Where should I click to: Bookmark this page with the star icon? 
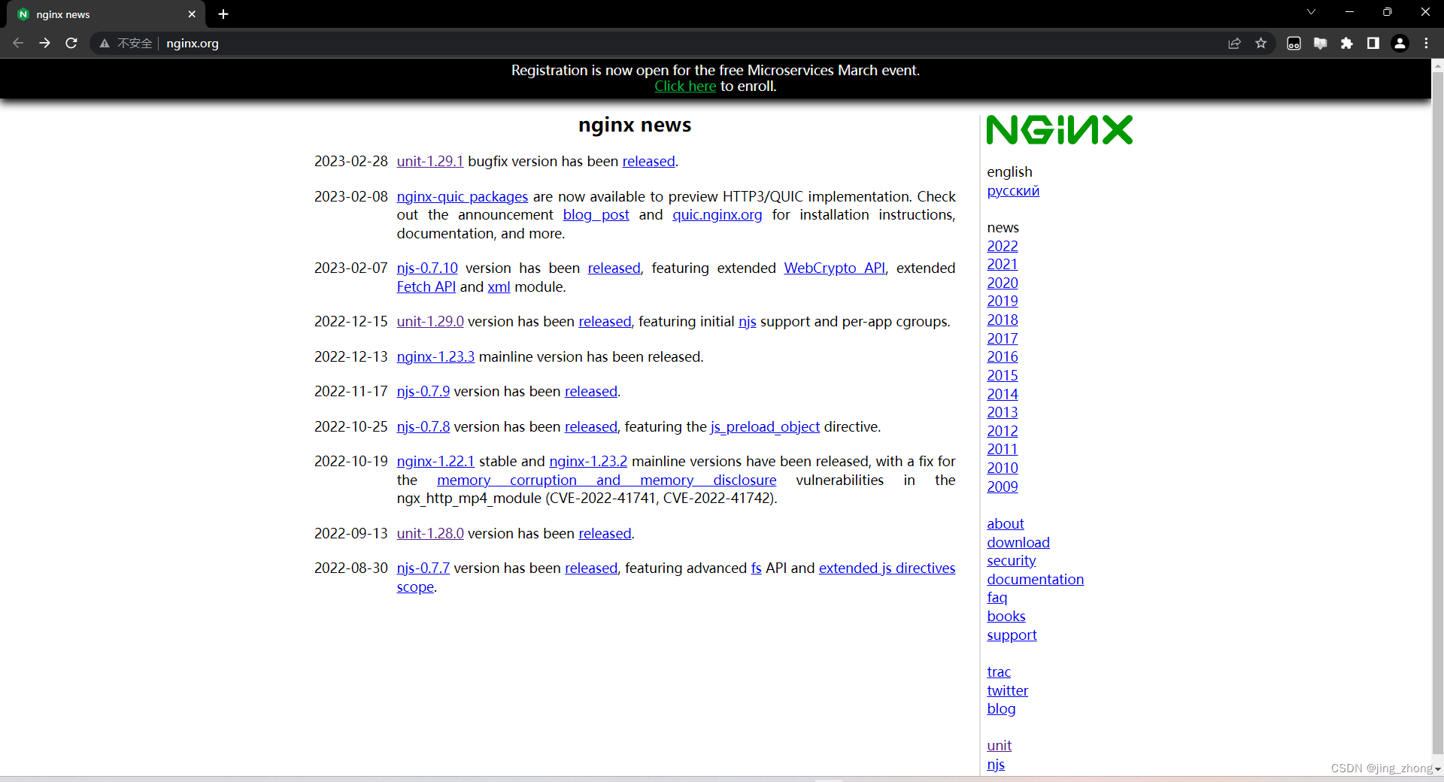[x=1261, y=44]
